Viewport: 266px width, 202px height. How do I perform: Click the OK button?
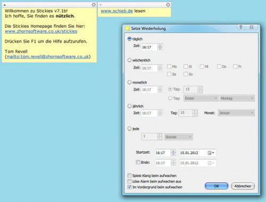tap(217, 186)
